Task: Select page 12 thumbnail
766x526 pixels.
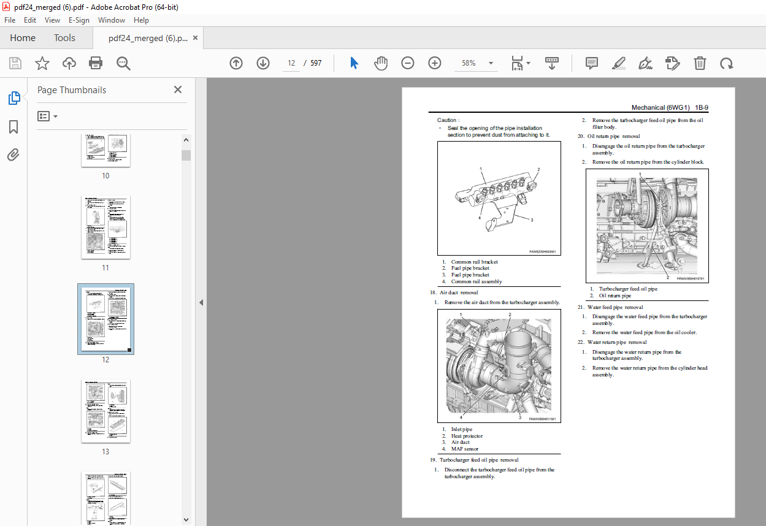Action: (x=105, y=319)
